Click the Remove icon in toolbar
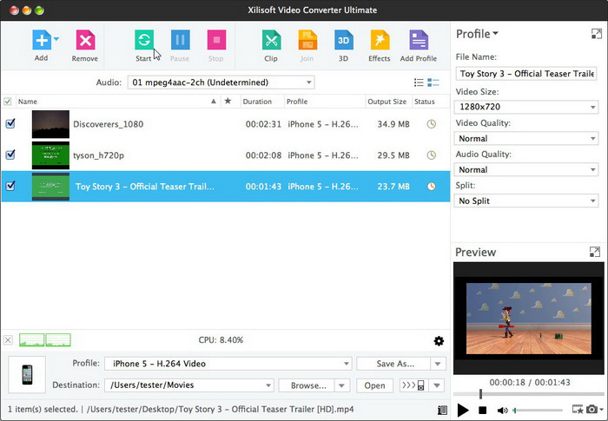Viewport: 608px width, 421px height. [84, 40]
